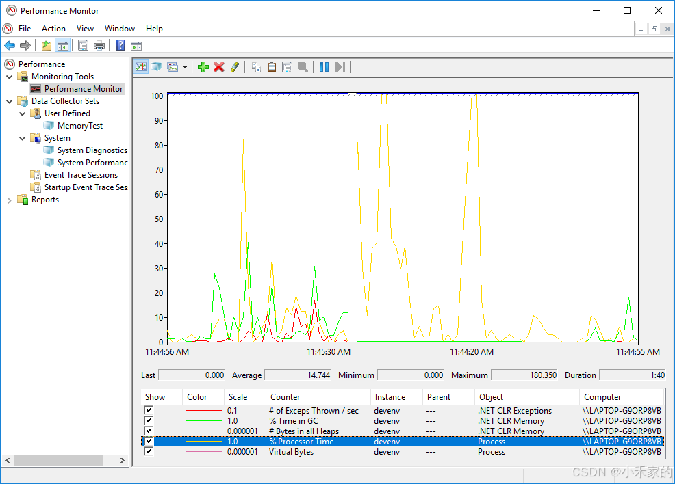Sort by the Object column header

point(527,397)
